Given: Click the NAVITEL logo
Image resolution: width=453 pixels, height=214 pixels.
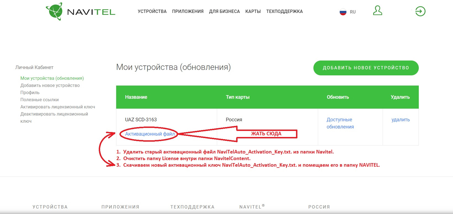Looking at the screenshot, I should pyautogui.click(x=81, y=12).
